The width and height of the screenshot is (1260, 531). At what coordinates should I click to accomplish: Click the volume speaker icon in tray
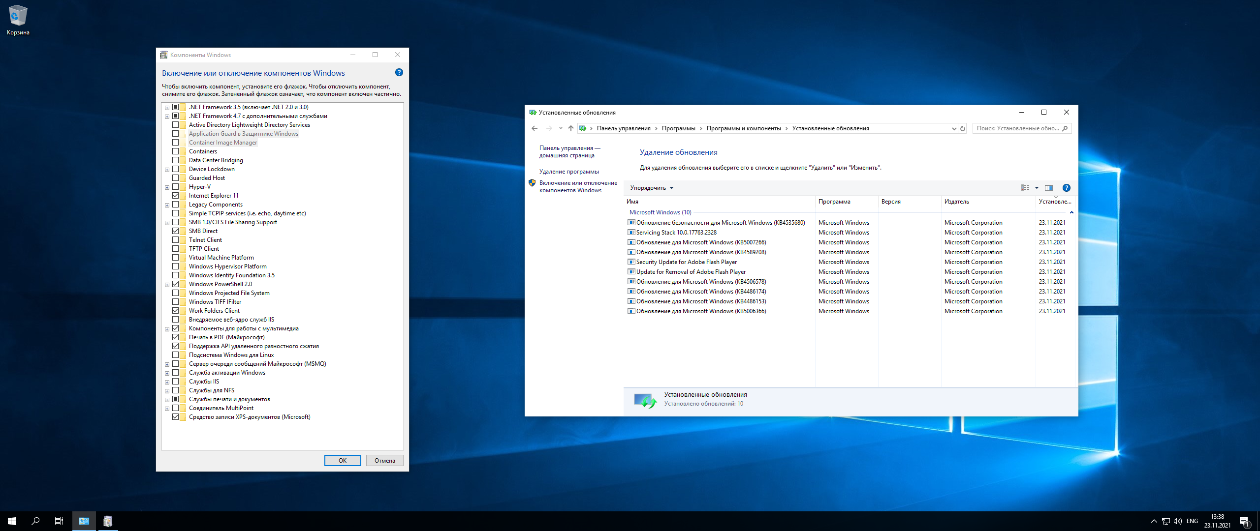[x=1178, y=521]
